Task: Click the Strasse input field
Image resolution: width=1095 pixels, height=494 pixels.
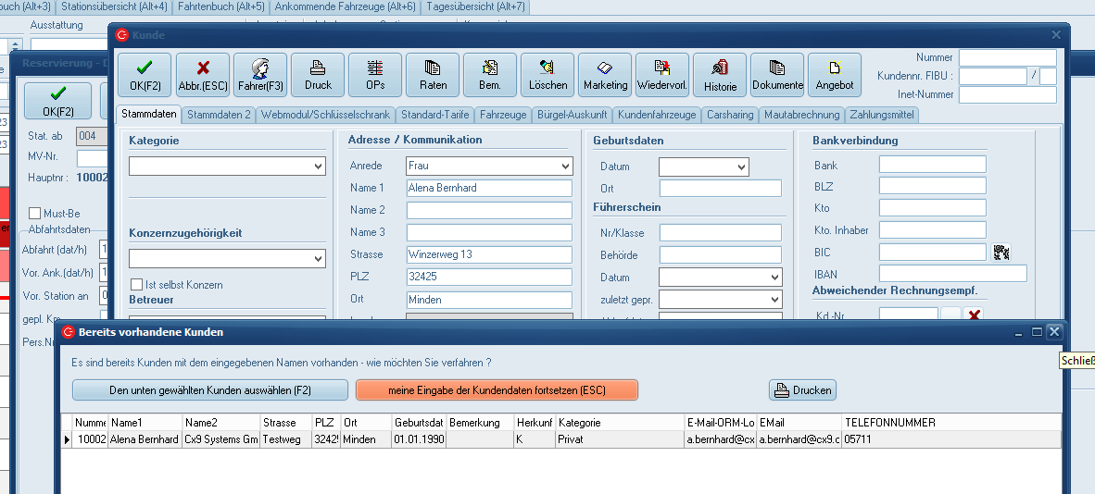Action: click(489, 254)
